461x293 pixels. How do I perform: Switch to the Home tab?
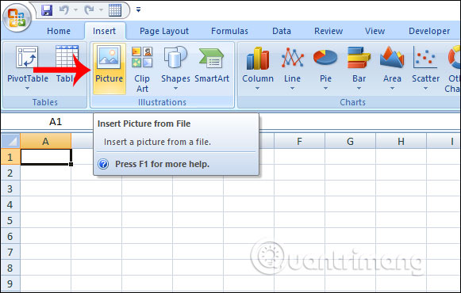[x=59, y=31]
